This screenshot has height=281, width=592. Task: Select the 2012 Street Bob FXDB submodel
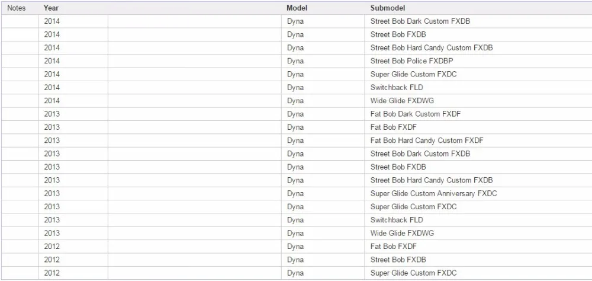coord(398,260)
